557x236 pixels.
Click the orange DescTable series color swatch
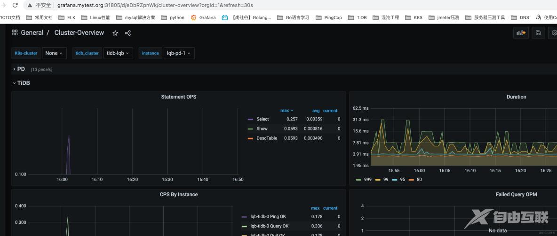[x=250, y=138]
